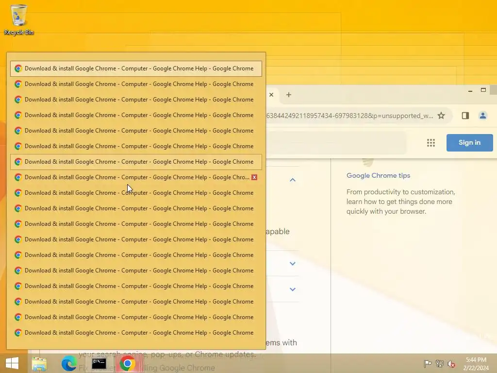Close the current Chrome tab
Screen dimensions: 497x373
pyautogui.click(x=271, y=95)
